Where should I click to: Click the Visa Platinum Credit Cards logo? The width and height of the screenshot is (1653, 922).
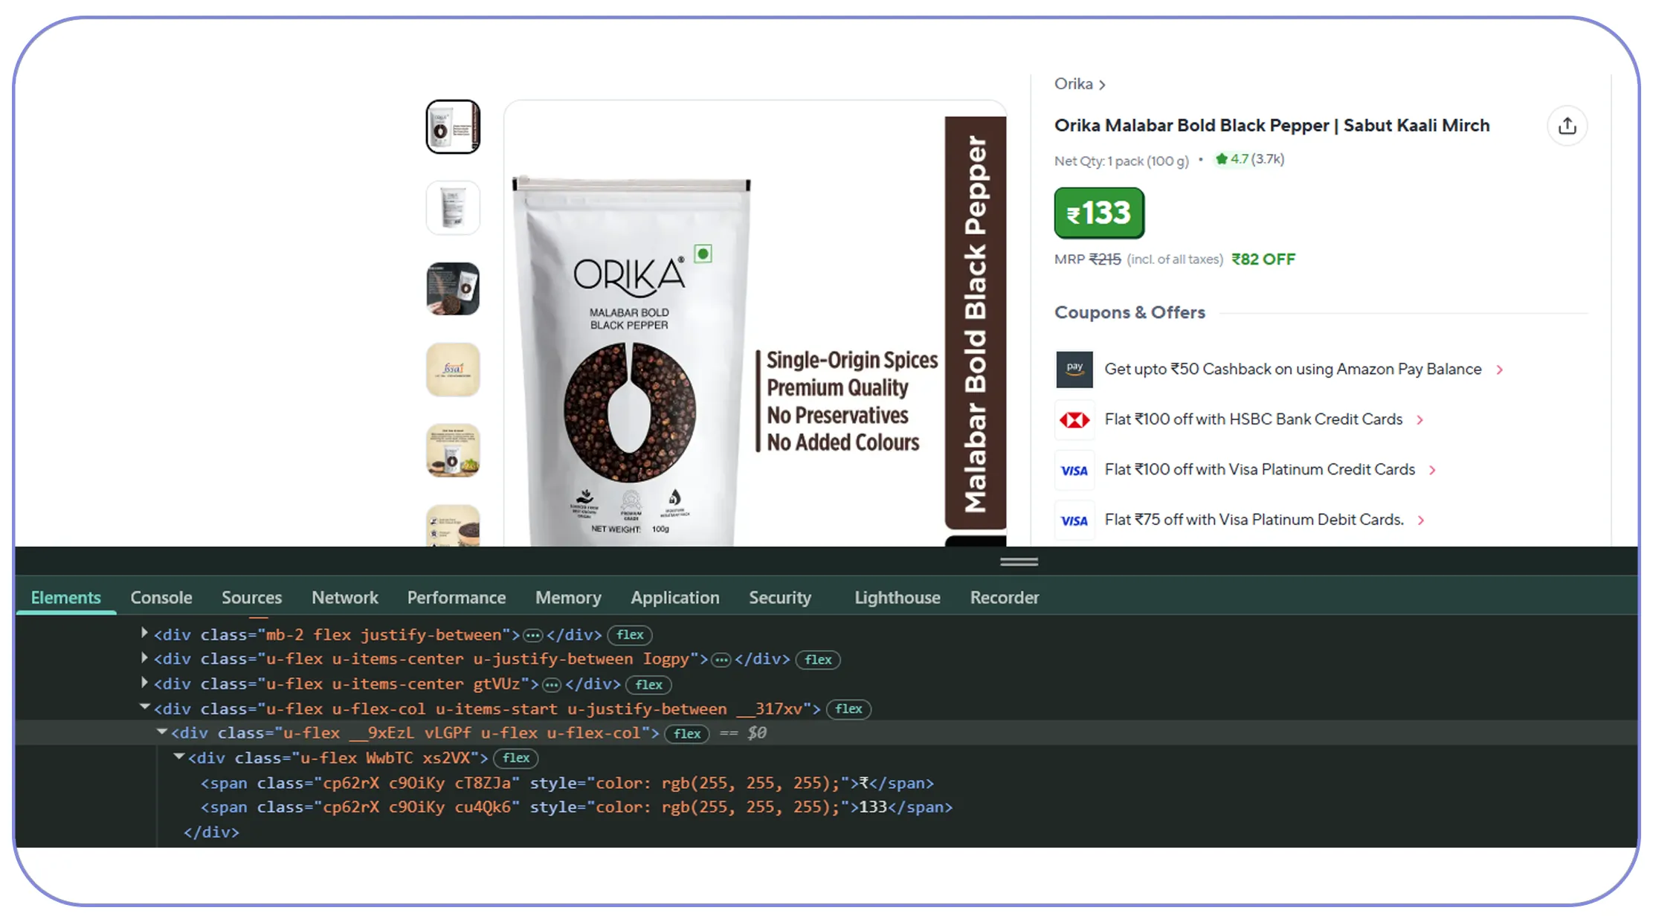coord(1074,470)
